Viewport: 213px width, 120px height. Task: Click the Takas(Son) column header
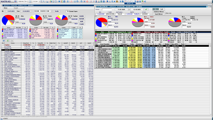click(26, 43)
